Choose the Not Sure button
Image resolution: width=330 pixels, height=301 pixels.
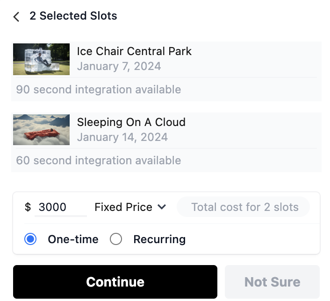272,282
